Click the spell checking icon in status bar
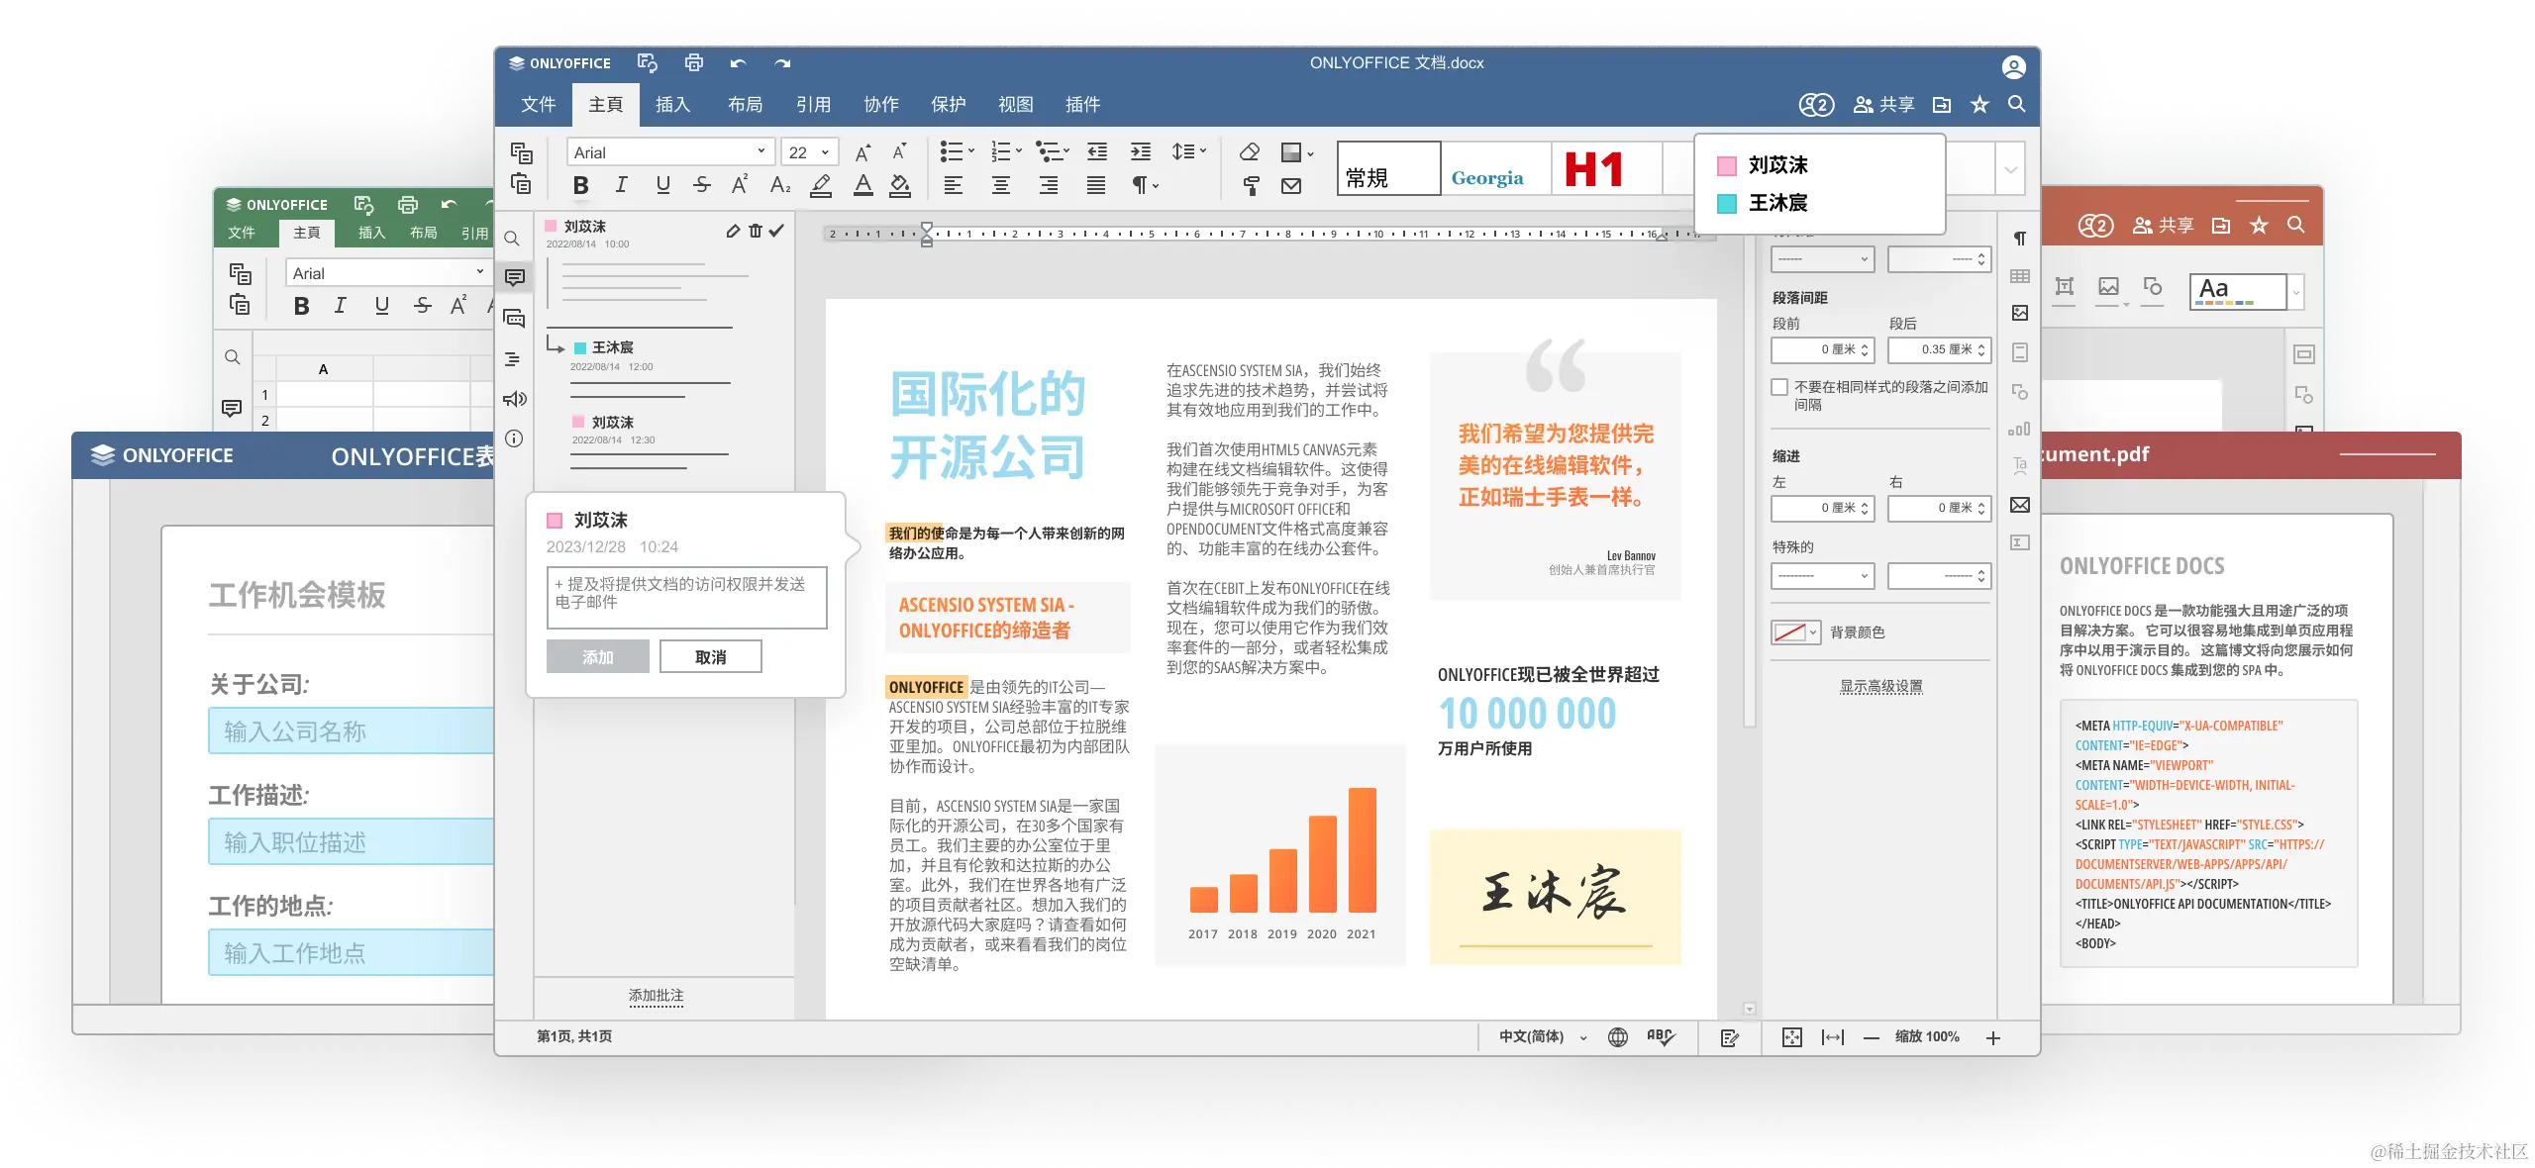The width and height of the screenshot is (2535, 1168). [x=1660, y=1036]
